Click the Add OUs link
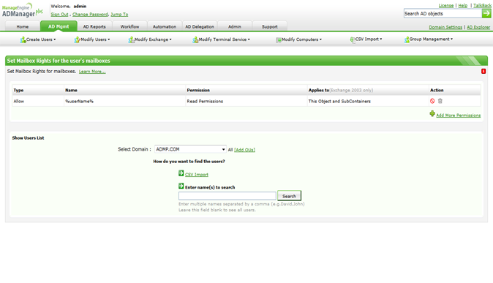493x283 pixels. point(244,150)
